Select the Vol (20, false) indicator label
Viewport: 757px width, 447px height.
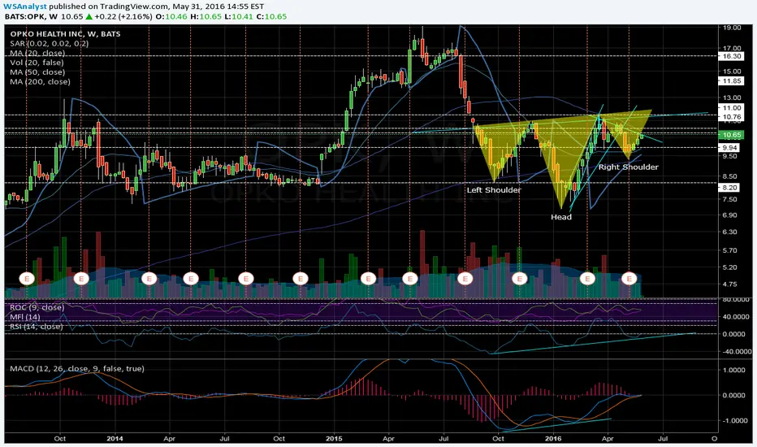click(37, 63)
